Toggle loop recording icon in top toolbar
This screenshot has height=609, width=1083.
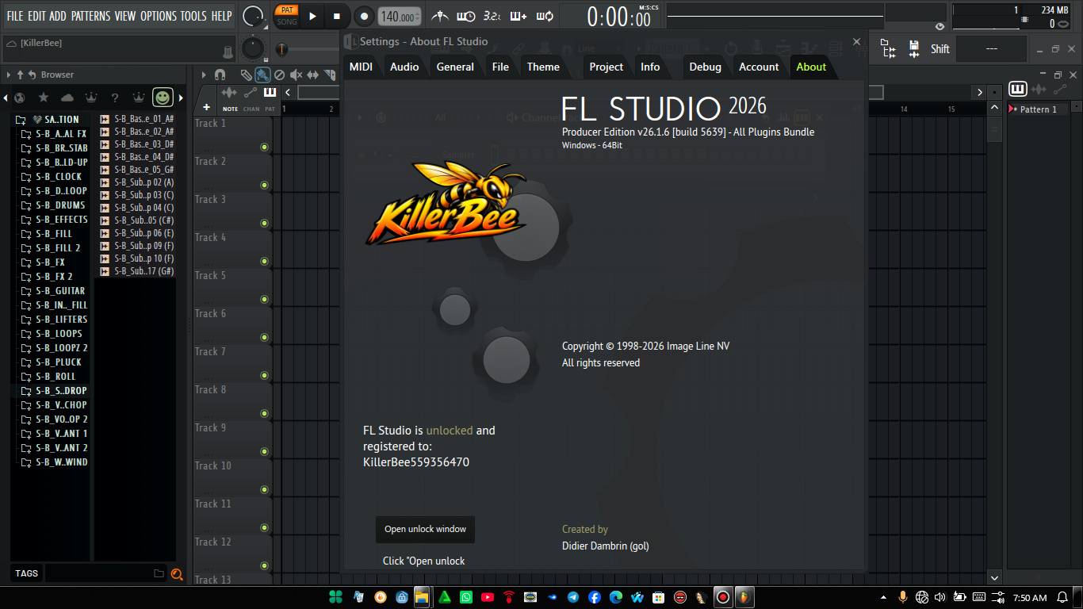[x=545, y=16]
